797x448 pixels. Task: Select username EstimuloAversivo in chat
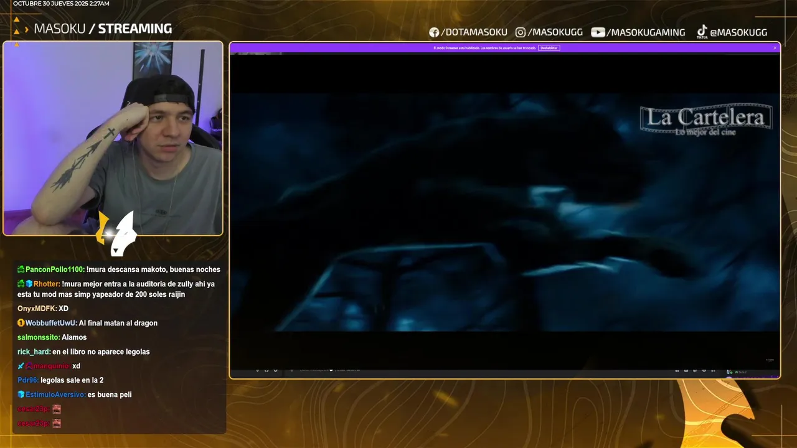pos(55,394)
